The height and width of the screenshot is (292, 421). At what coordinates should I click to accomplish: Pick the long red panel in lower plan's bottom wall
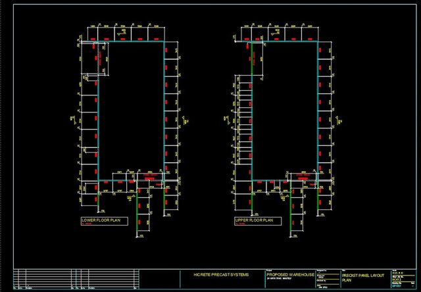pos(149,178)
